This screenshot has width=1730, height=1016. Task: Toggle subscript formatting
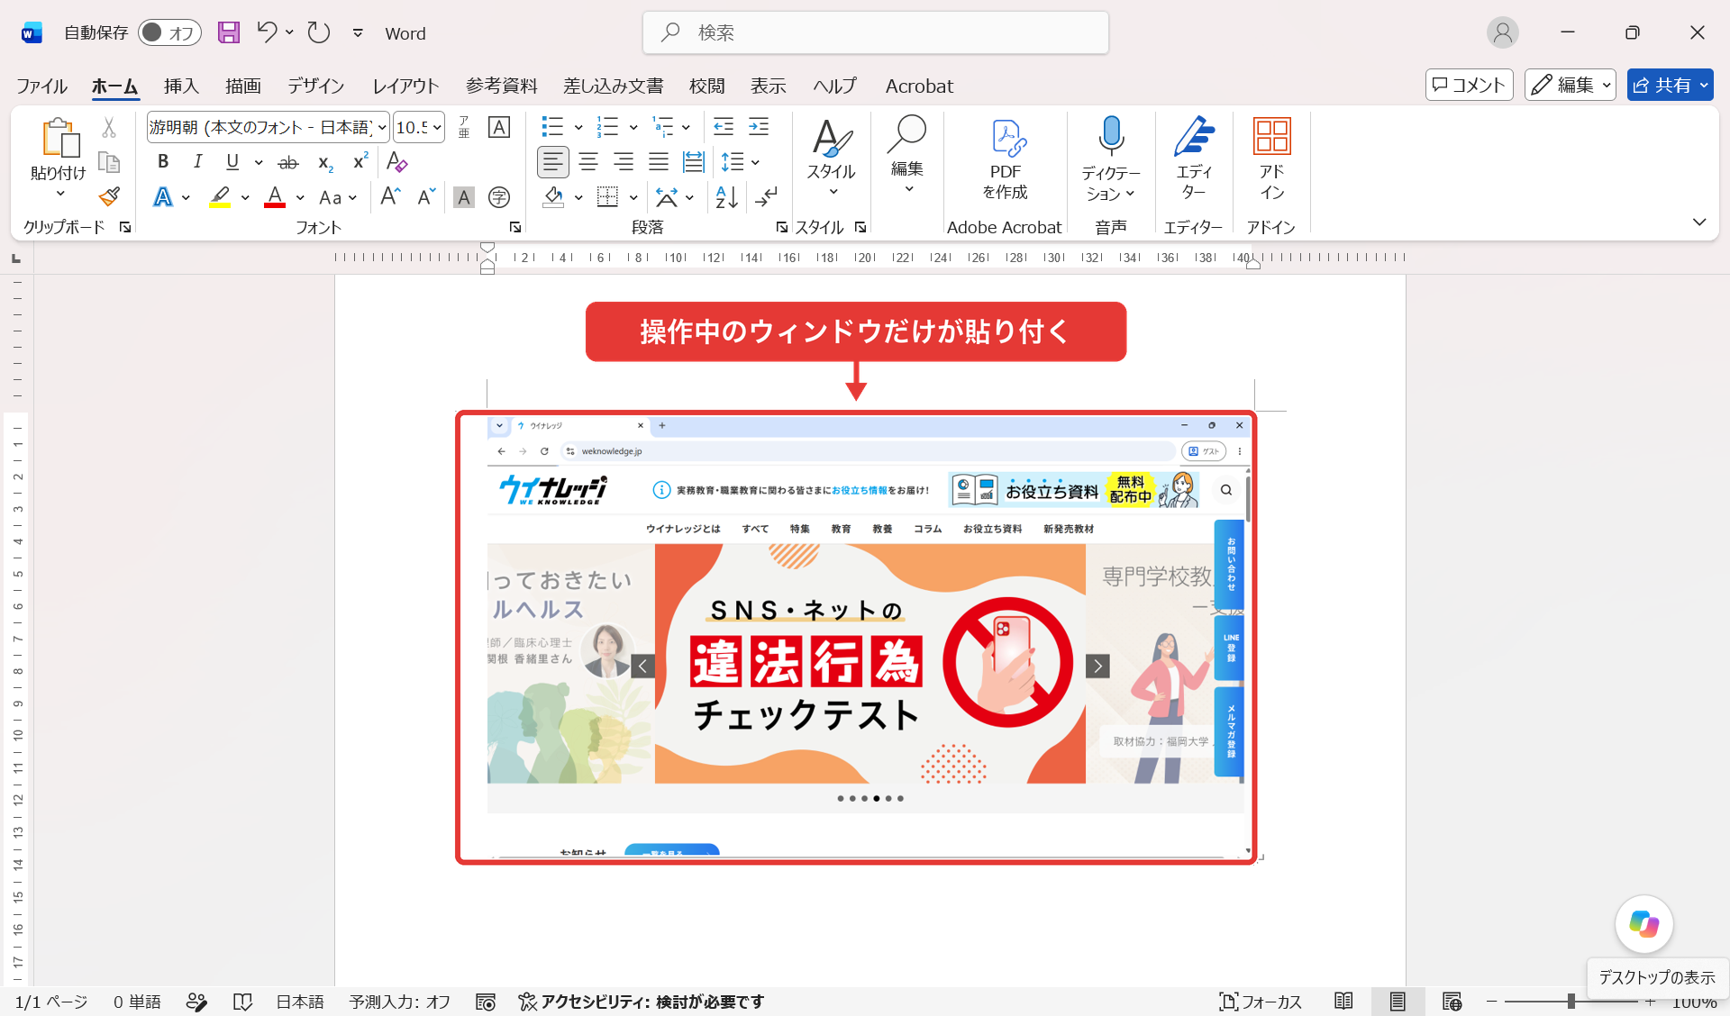[x=325, y=162]
